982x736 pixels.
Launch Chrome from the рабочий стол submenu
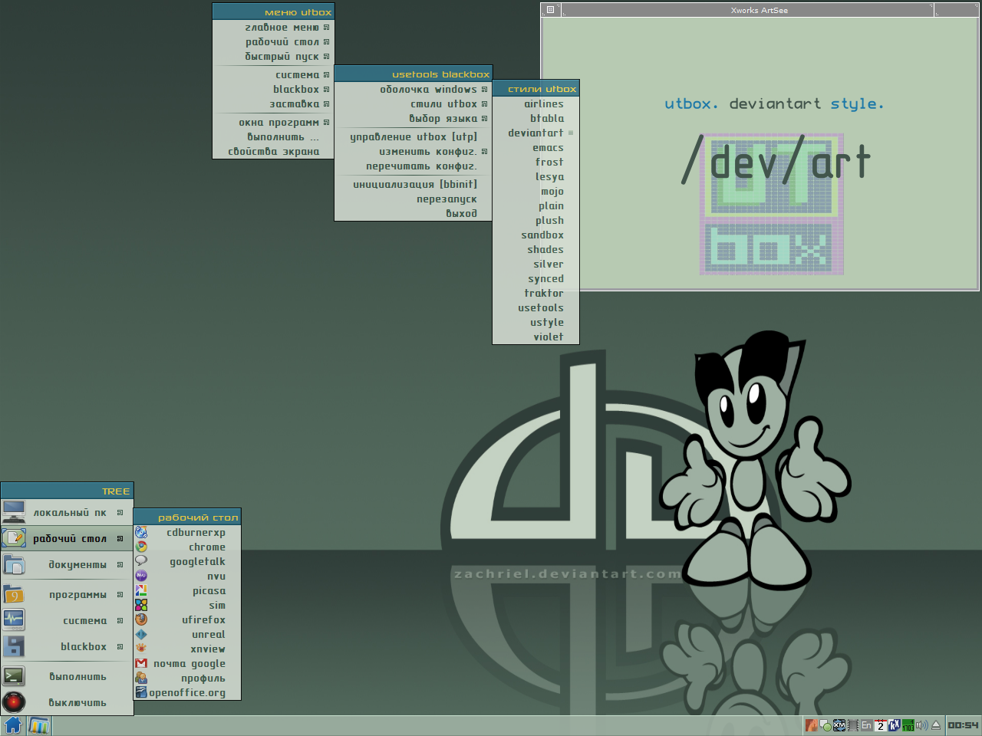point(206,547)
